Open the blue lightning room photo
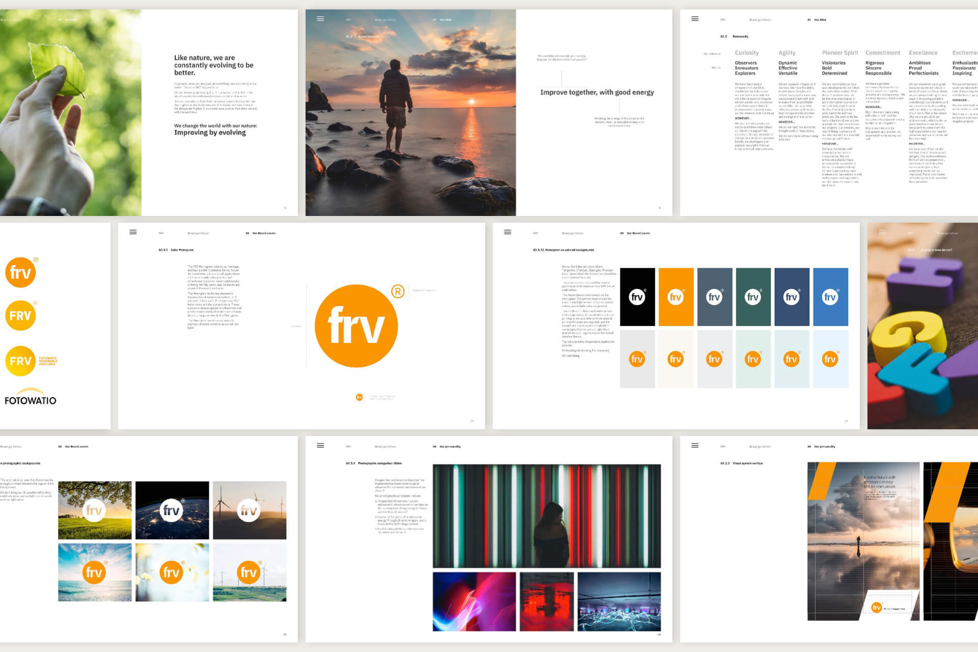Image resolution: width=978 pixels, height=652 pixels. (619, 602)
